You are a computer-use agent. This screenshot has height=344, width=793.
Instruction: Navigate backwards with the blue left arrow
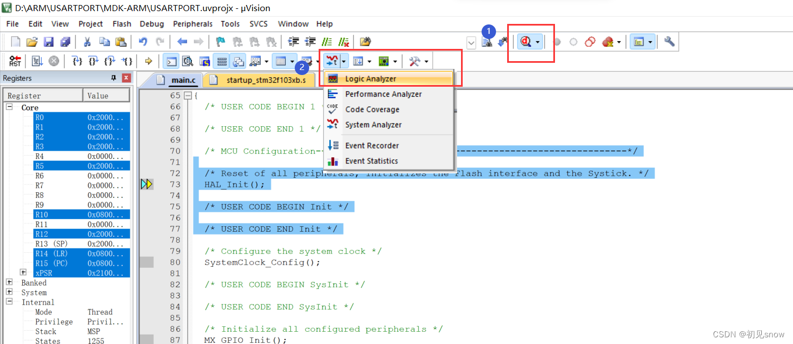(182, 42)
